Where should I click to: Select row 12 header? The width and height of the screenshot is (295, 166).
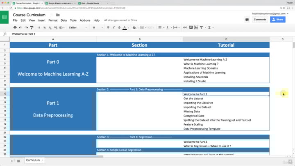(5, 94)
